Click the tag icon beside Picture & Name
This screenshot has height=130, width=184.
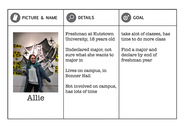(x=15, y=17)
